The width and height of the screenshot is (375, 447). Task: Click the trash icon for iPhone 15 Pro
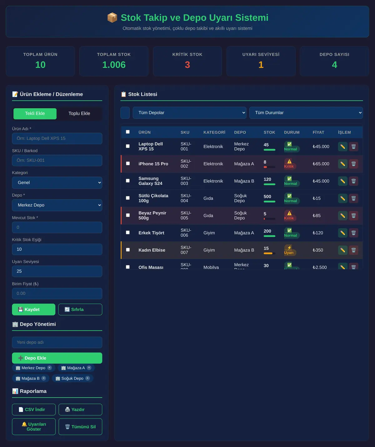click(x=353, y=164)
